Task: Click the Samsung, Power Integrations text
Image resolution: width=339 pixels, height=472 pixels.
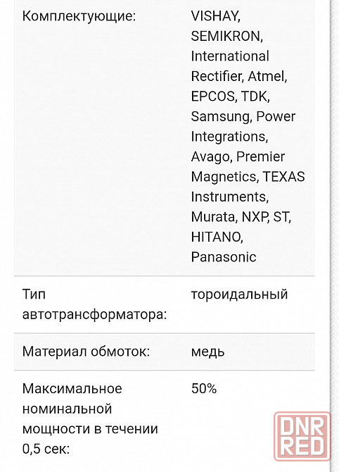Action: [243, 126]
